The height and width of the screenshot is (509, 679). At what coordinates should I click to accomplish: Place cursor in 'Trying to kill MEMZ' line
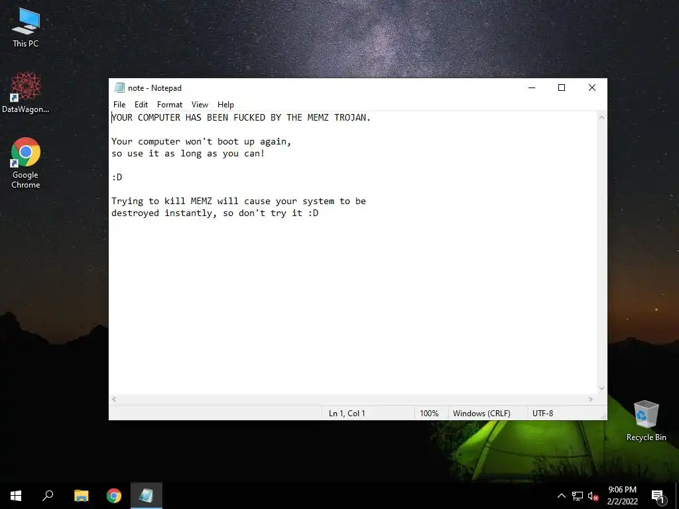click(x=239, y=201)
